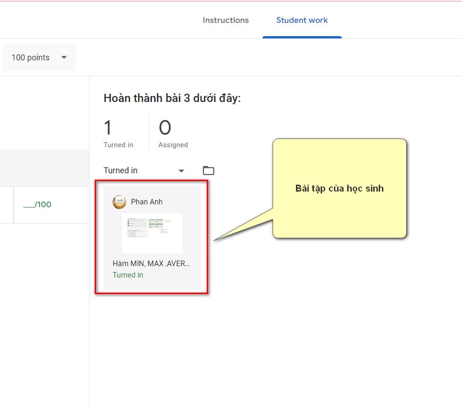
Task: Open the Drive folder icon
Action: (x=209, y=171)
